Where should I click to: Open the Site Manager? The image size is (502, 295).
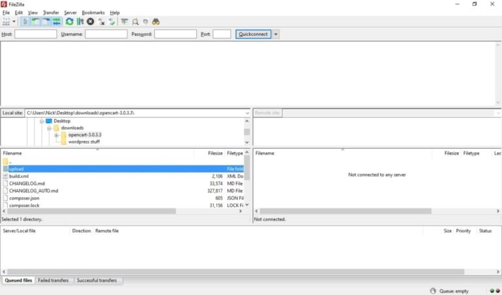tap(6, 22)
